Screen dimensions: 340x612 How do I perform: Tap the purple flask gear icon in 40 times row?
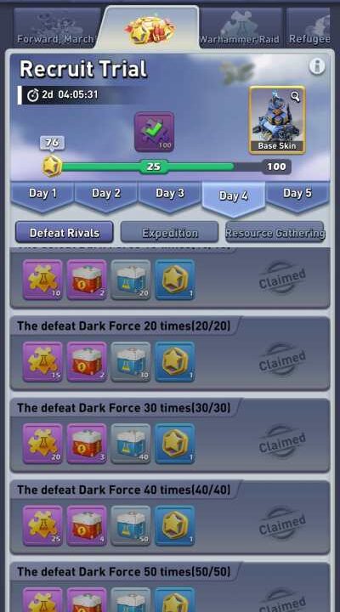(x=42, y=525)
